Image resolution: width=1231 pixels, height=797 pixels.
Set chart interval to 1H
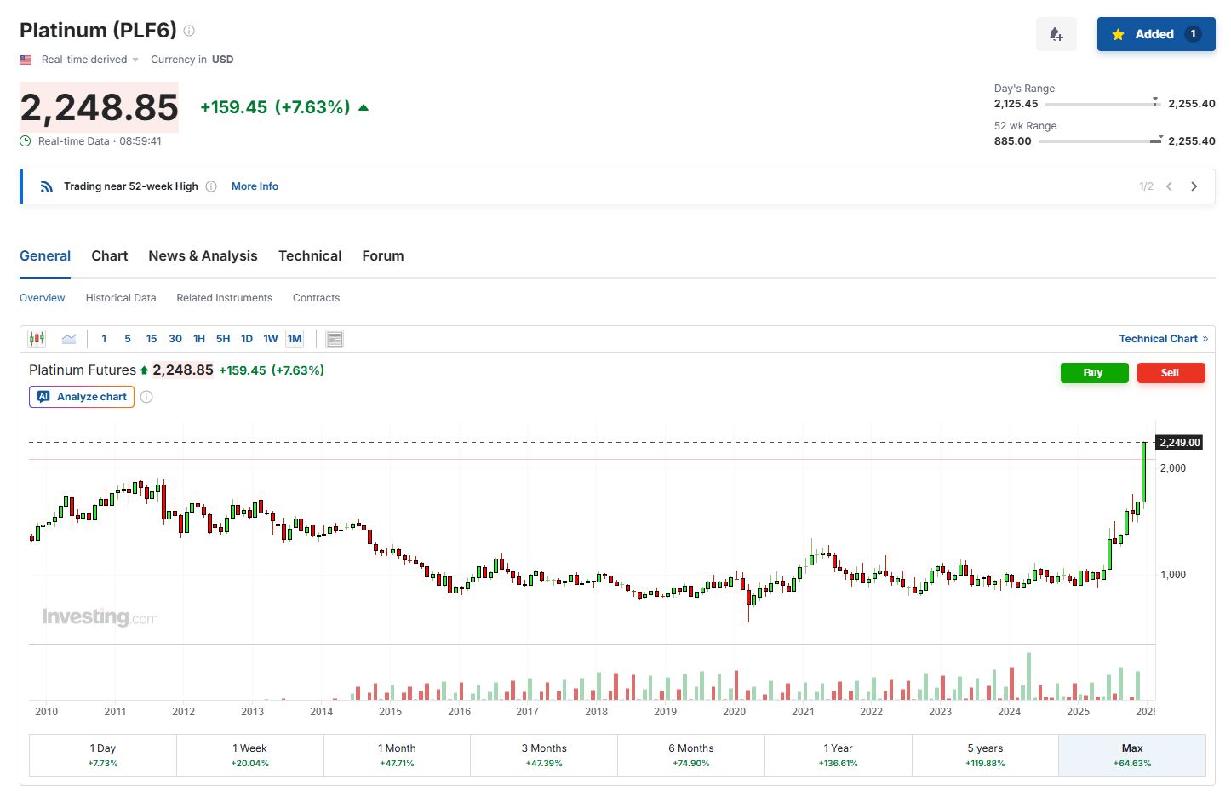coord(199,339)
